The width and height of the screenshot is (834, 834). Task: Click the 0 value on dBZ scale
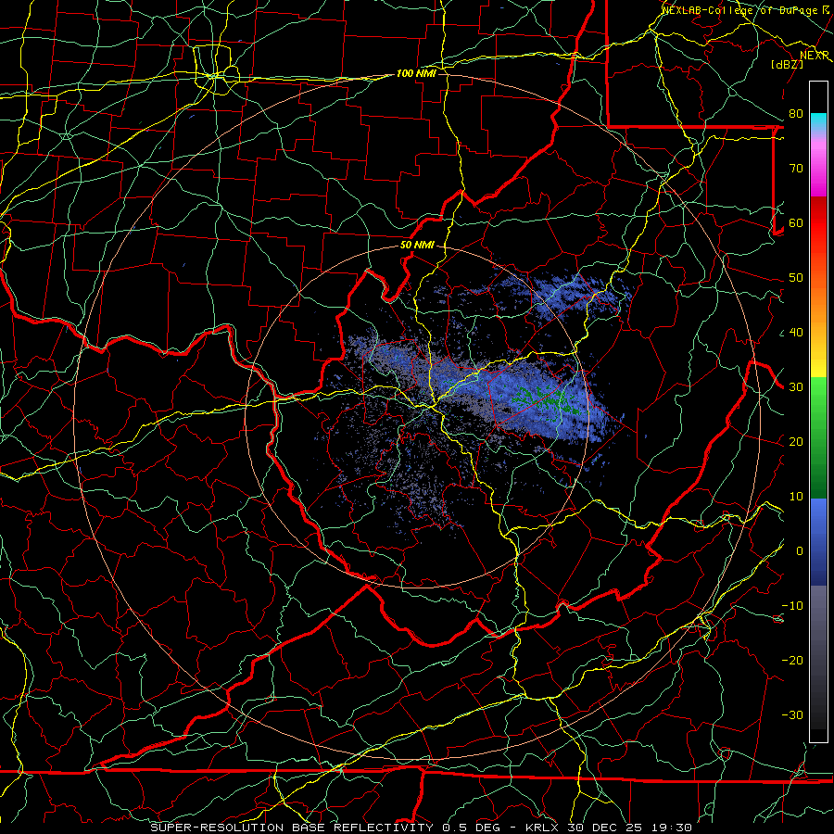800,551
